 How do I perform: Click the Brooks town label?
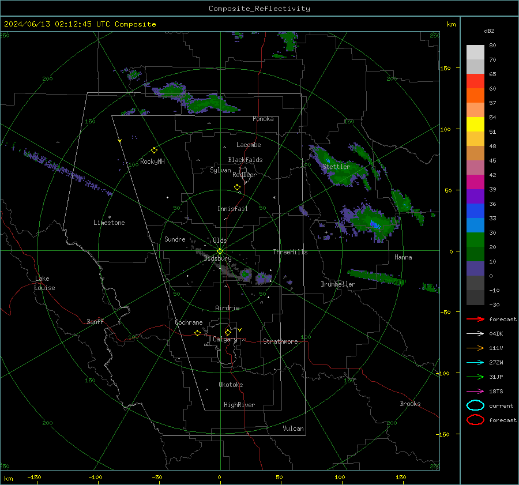click(410, 404)
